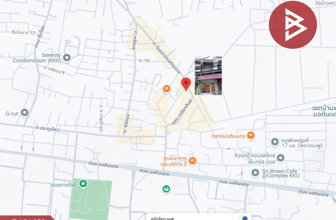Select the Serenity Condominium (KKU) marker
This screenshot has height=220, width=336.
[x=67, y=58]
